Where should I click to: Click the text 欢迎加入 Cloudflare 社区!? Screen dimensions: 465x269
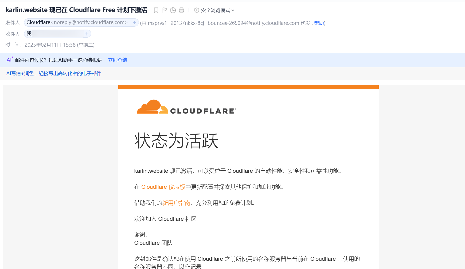[166, 219]
